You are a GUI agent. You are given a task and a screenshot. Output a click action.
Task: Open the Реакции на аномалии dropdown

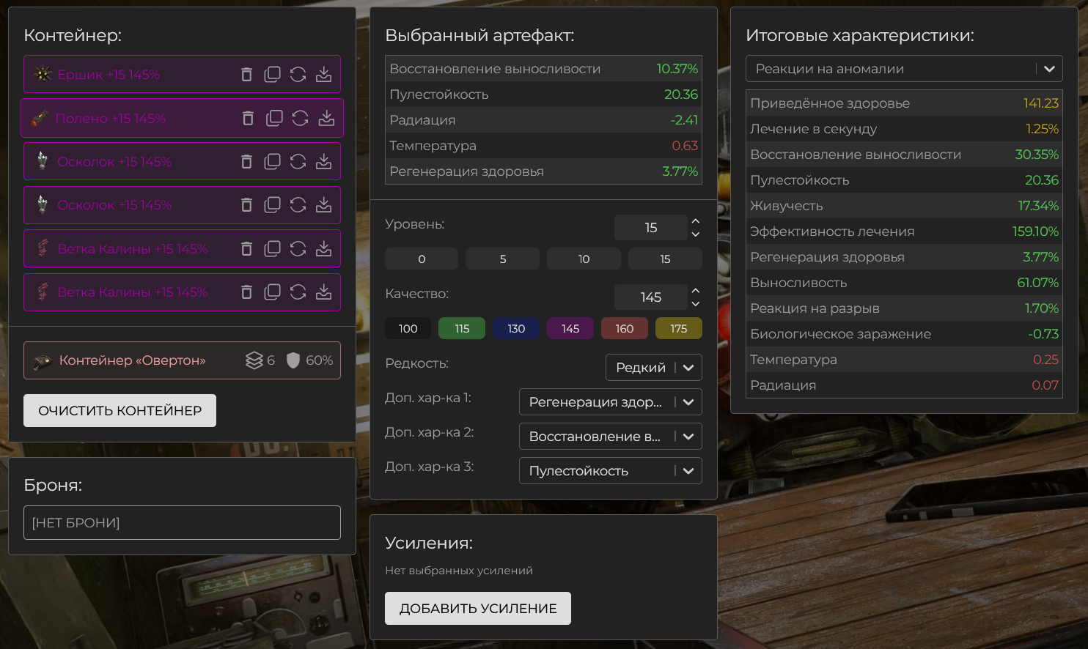[x=903, y=69]
